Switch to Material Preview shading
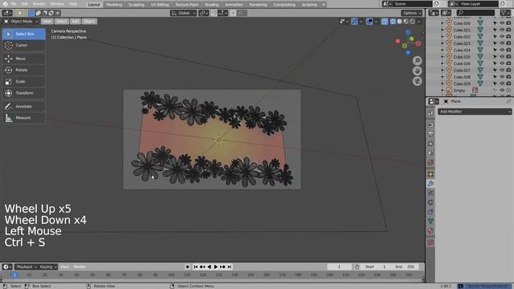The image size is (514, 289). pos(406,22)
